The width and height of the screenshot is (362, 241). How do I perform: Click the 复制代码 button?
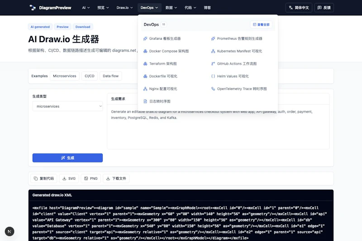click(x=43, y=179)
